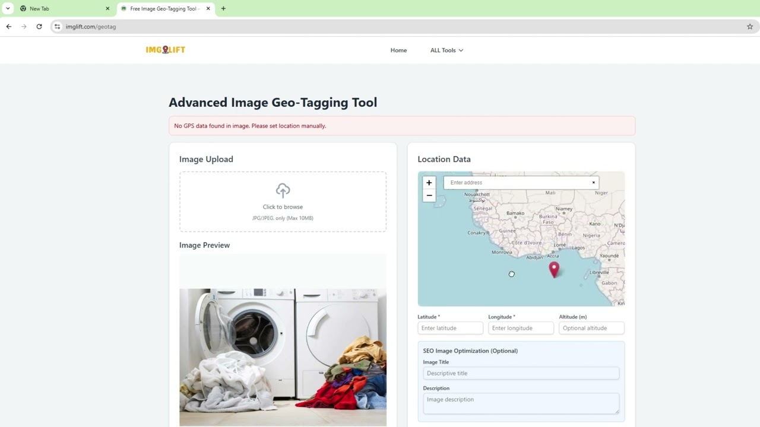
Task: Click the Monrovia label on map
Action: click(x=502, y=252)
